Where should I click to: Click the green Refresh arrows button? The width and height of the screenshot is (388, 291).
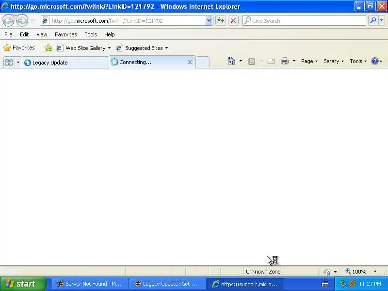pyautogui.click(x=221, y=21)
